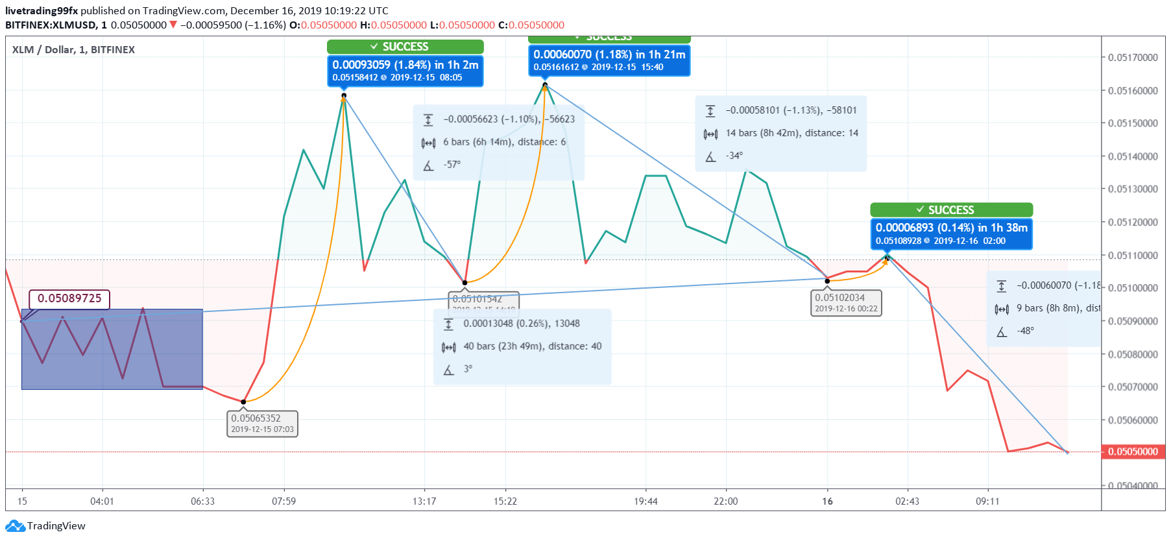
Task: Click the 07:59 time axis label
Action: tap(284, 501)
